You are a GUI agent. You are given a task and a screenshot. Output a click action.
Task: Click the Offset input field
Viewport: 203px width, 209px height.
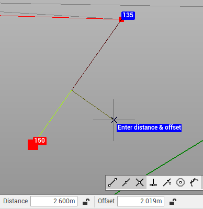tap(141, 201)
